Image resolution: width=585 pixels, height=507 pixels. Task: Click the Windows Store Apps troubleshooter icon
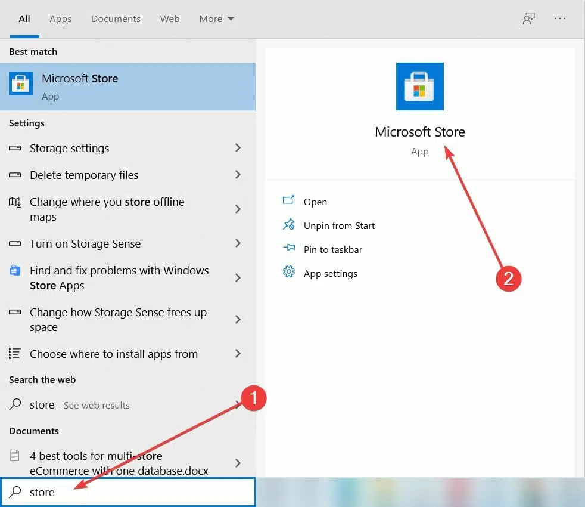(x=15, y=270)
